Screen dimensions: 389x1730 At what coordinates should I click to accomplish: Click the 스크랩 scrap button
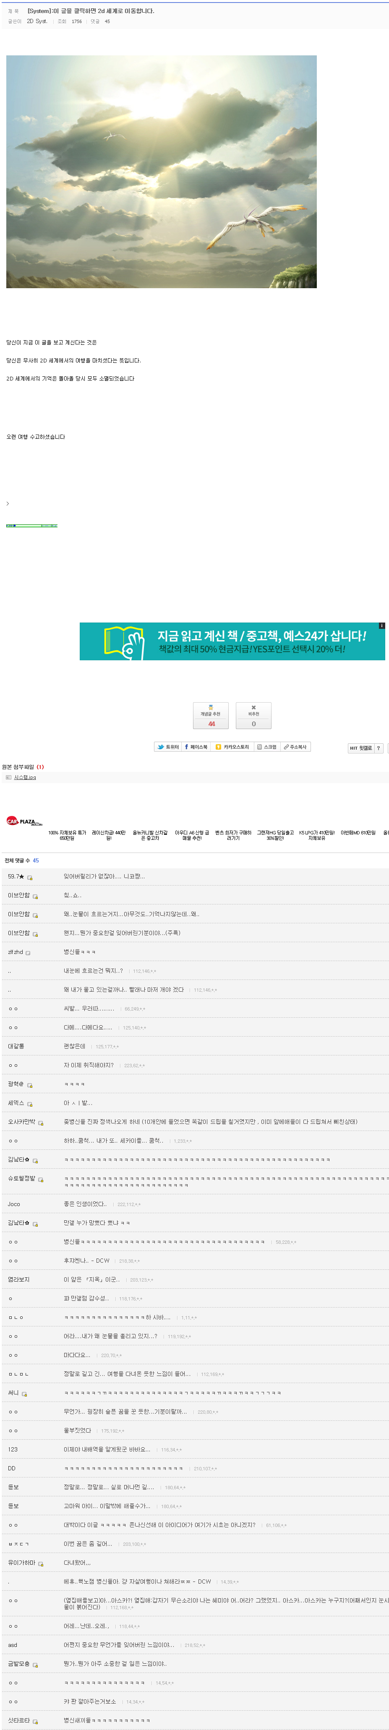coord(267,747)
